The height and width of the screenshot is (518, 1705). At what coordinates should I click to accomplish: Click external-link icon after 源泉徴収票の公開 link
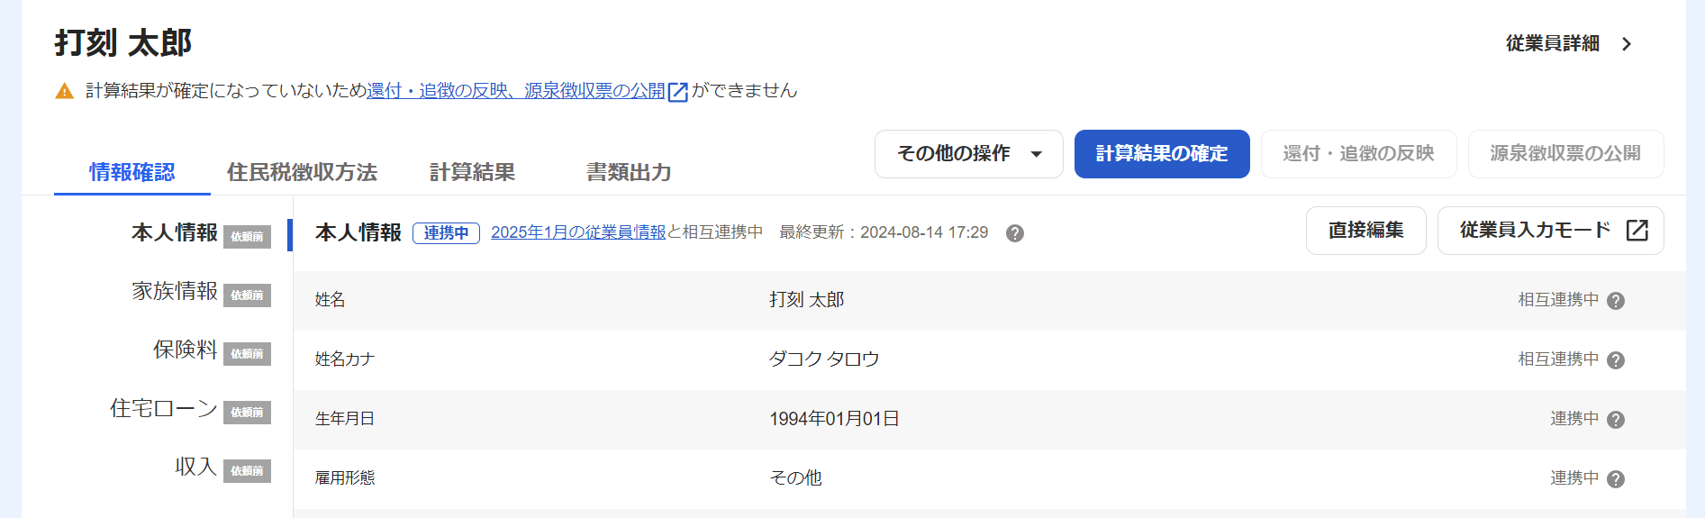[x=678, y=92]
